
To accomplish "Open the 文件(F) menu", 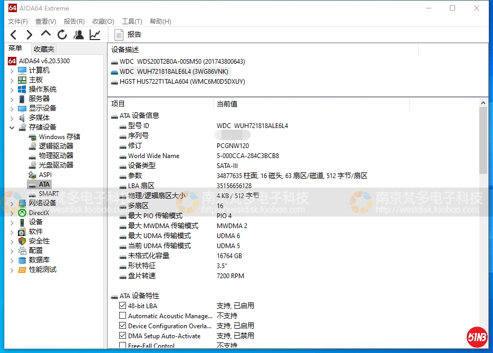I will click(x=18, y=22).
